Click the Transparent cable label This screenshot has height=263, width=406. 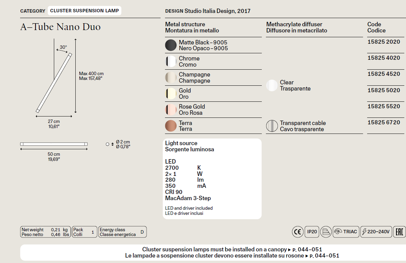point(303,126)
